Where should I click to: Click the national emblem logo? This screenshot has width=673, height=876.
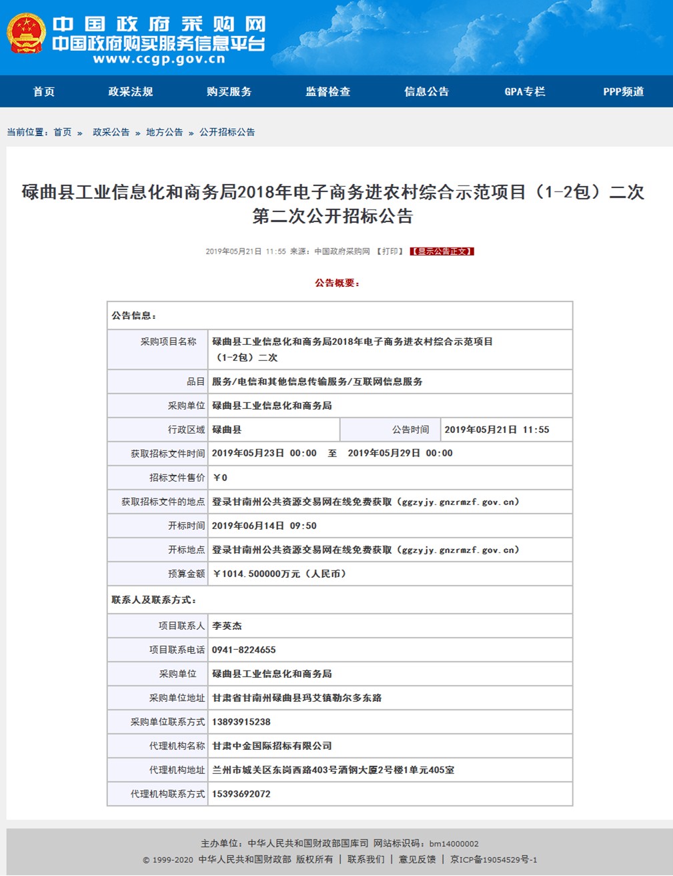26,35
